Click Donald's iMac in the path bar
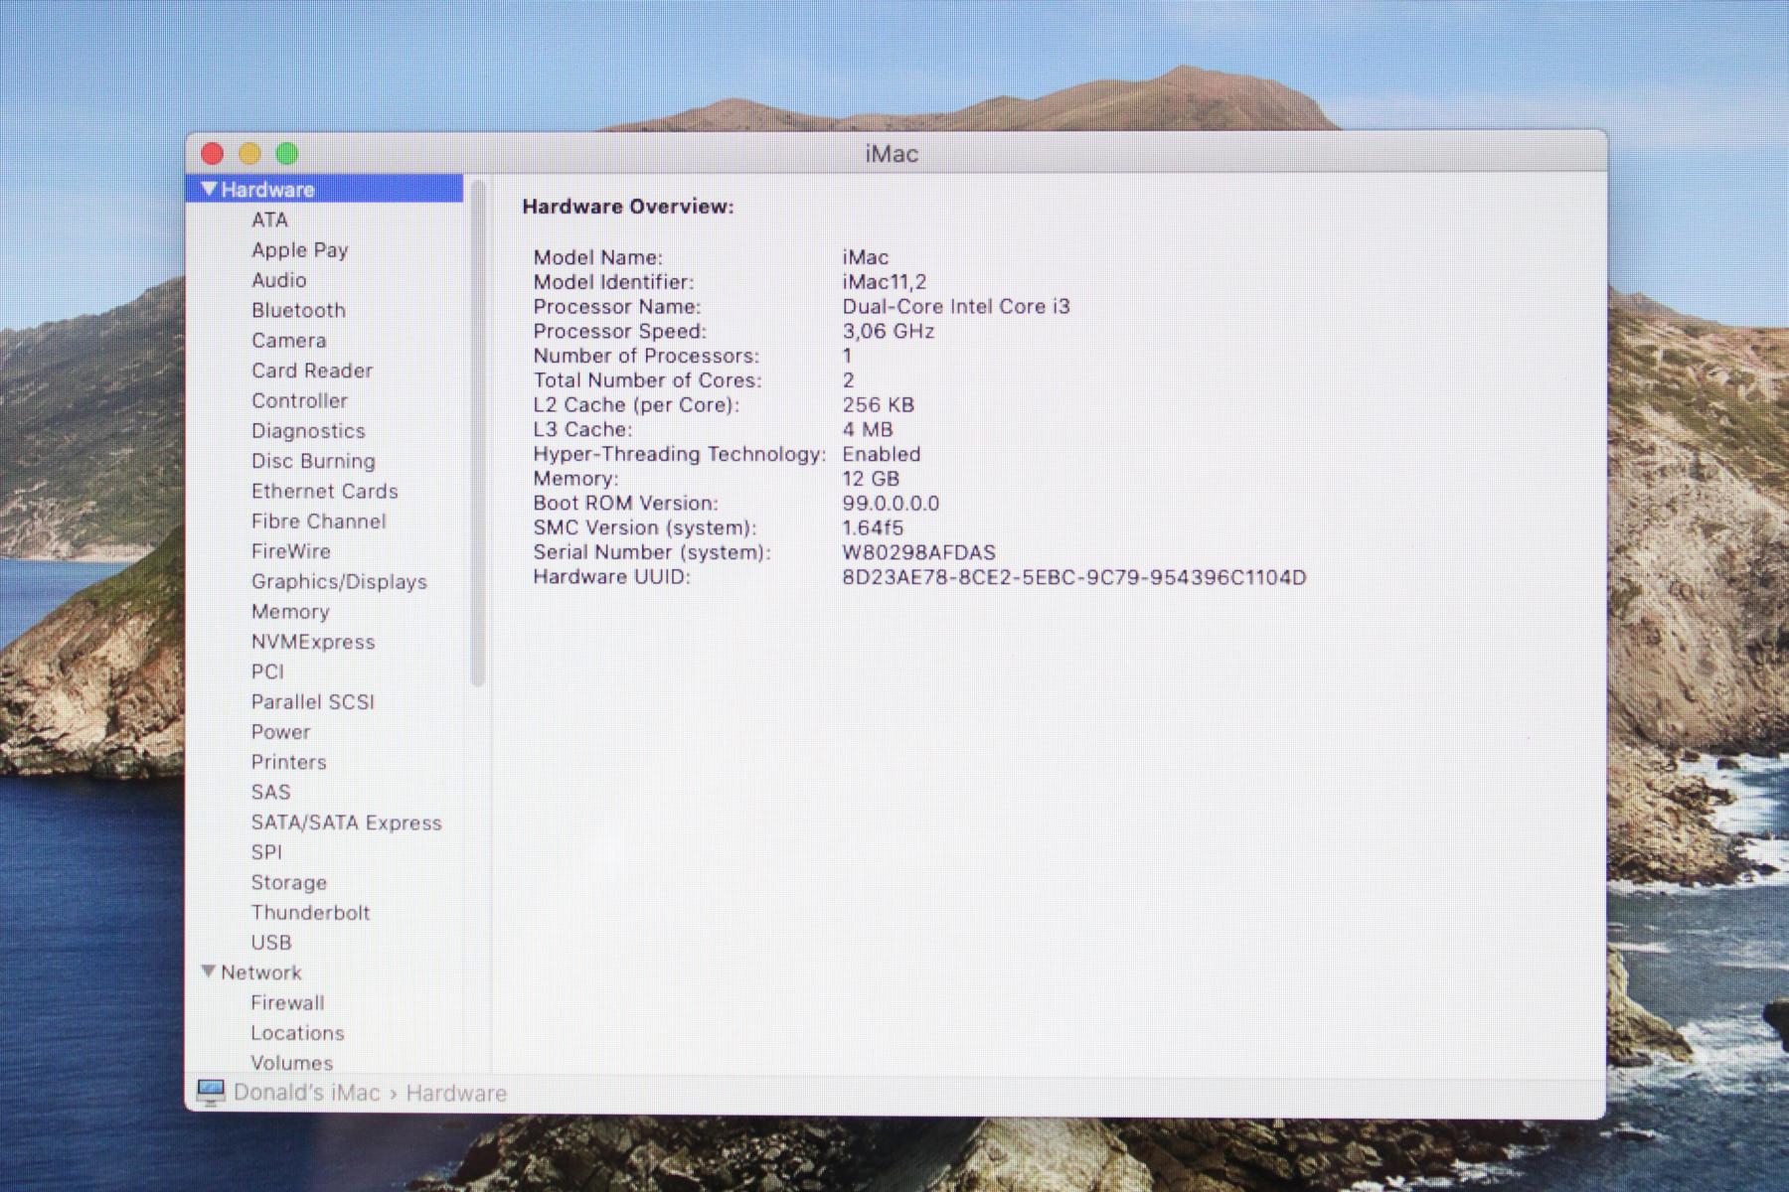Image resolution: width=1789 pixels, height=1192 pixels. pyautogui.click(x=306, y=1093)
